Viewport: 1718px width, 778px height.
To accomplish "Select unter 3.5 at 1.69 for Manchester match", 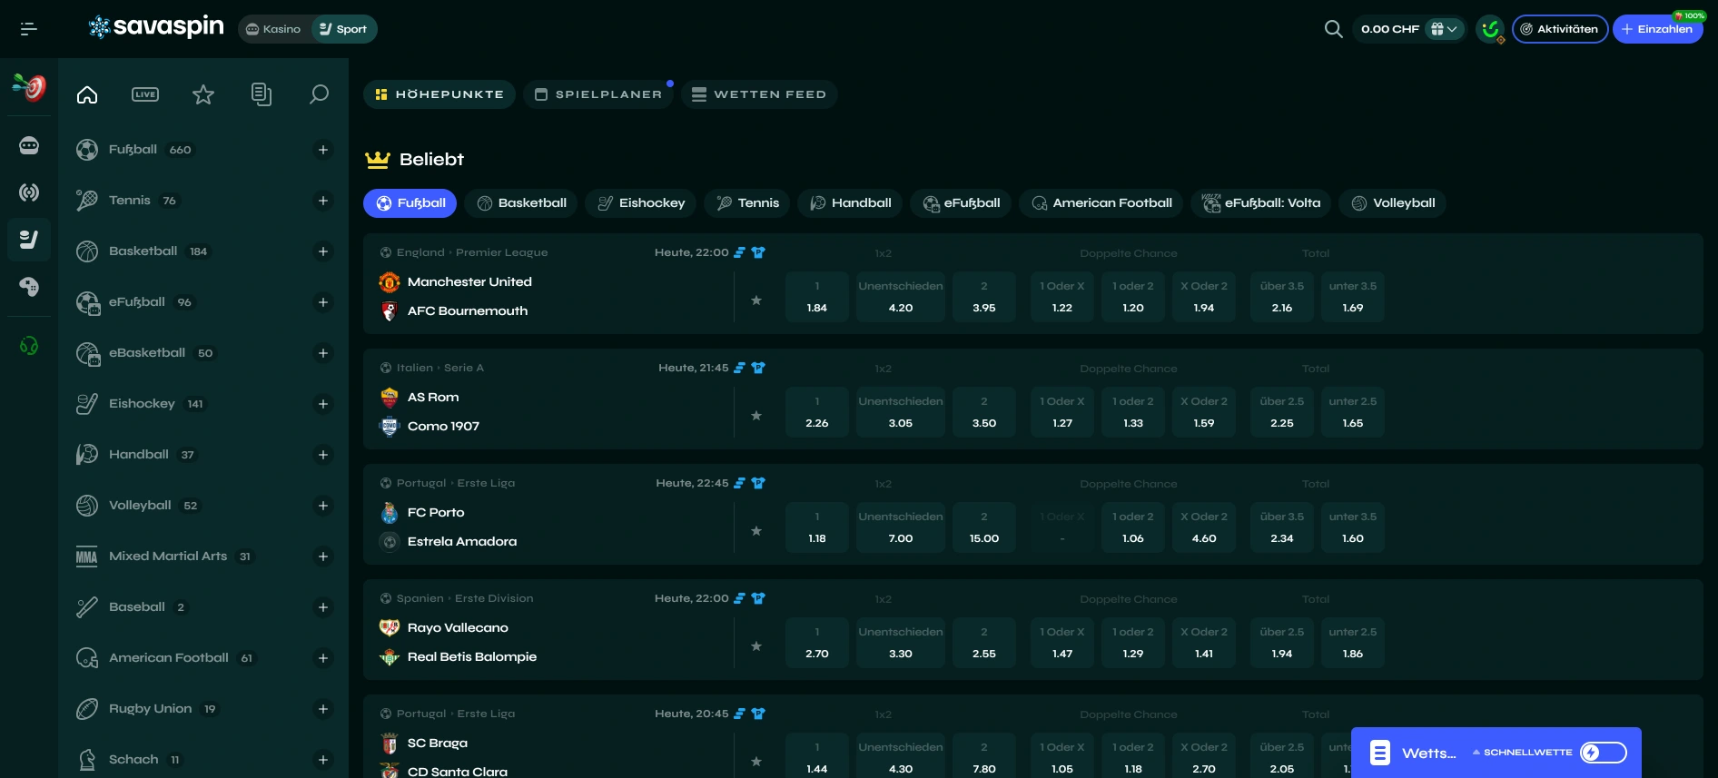I will 1353,298.
